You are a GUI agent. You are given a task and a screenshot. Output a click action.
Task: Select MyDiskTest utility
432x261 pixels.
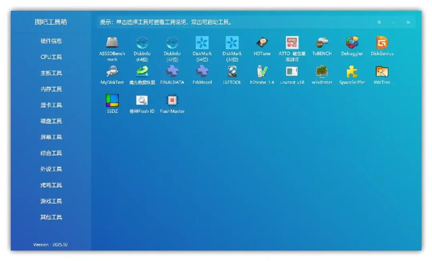[x=112, y=73]
